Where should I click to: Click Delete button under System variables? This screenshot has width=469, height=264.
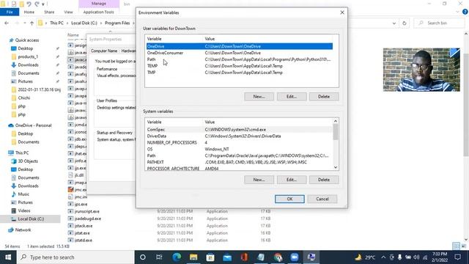324,180
